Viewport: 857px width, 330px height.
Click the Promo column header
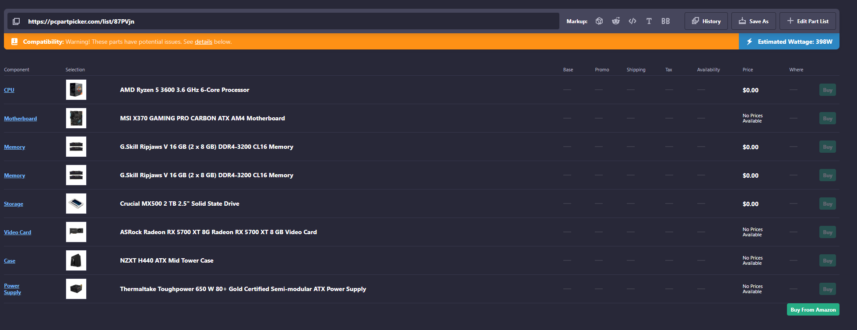[x=602, y=70]
